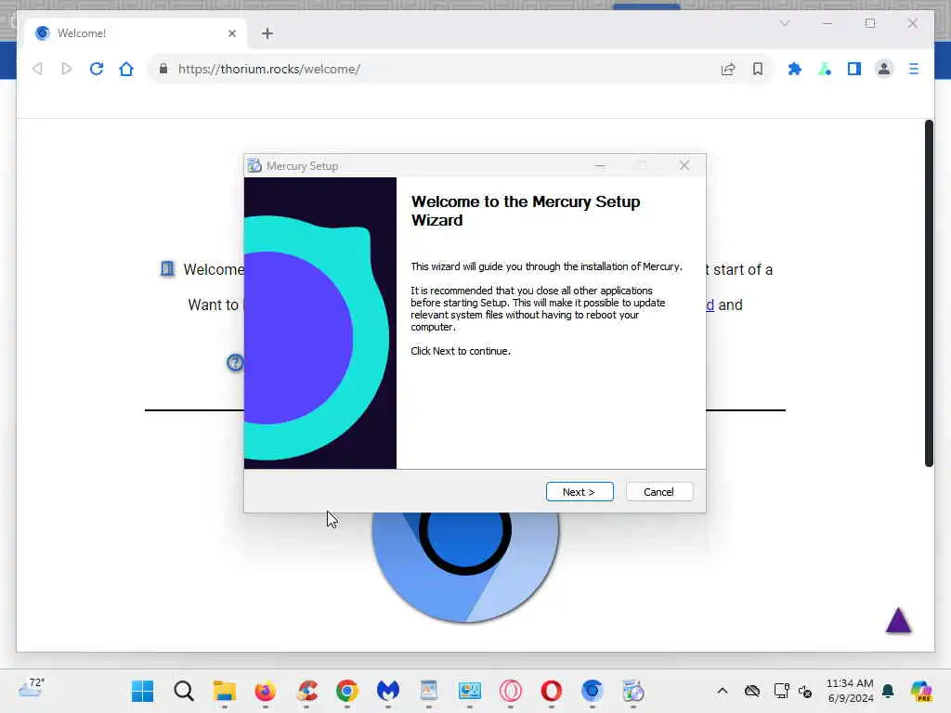Click the browser page vertical scrollbar
The height and width of the screenshot is (713, 951).
click(x=929, y=292)
